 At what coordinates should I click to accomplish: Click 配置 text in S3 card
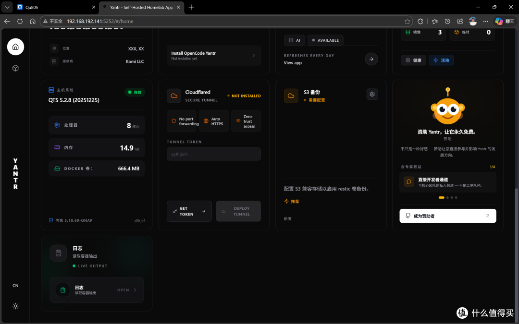pyautogui.click(x=288, y=219)
